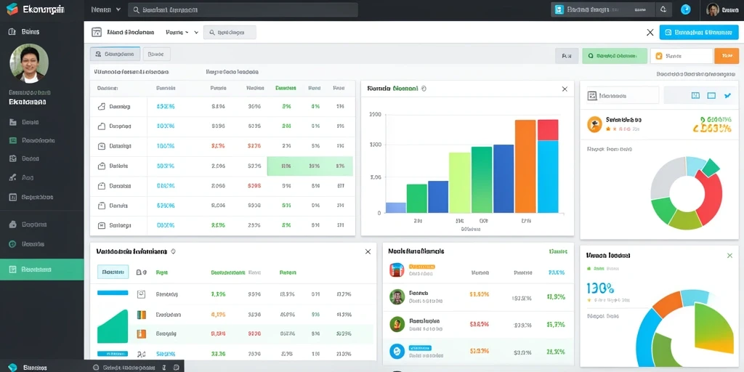Close the bottom-right chart panel via green X

(729, 255)
